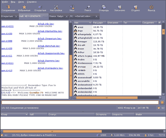Open Настройки settings tools icon

(56, 7)
